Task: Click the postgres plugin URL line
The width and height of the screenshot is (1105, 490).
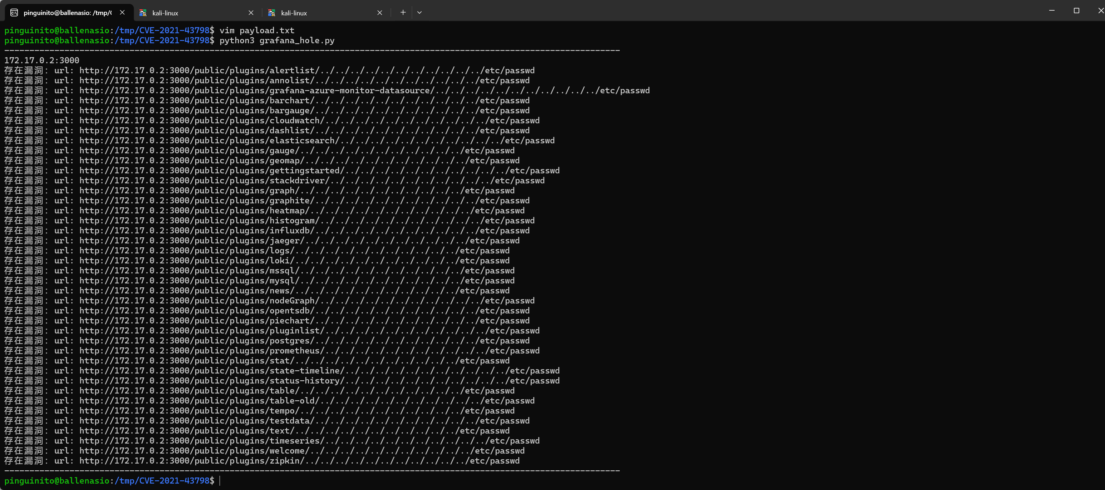Action: point(267,340)
